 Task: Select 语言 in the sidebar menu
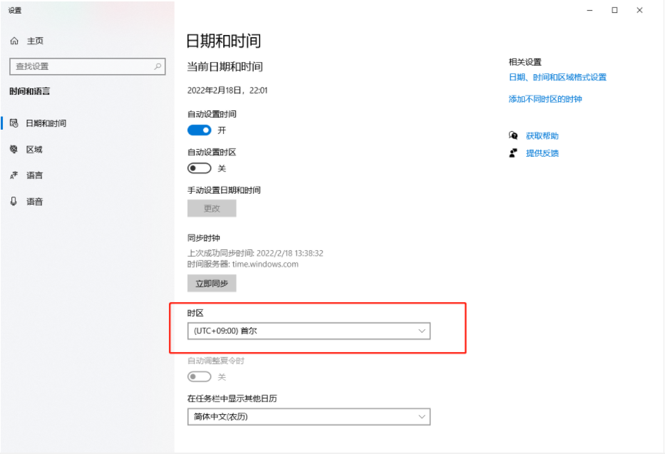(x=34, y=175)
